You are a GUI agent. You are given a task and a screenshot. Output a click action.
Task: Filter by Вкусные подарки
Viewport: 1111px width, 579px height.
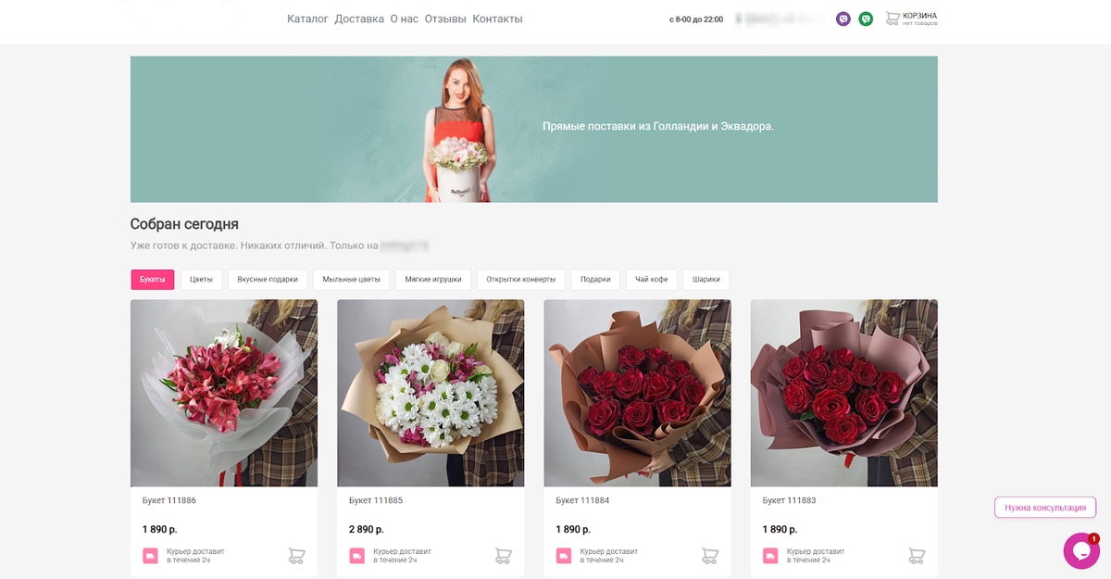point(268,279)
